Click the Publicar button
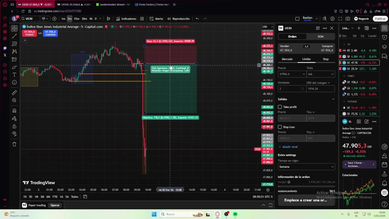389x219 pixels. 380,19
